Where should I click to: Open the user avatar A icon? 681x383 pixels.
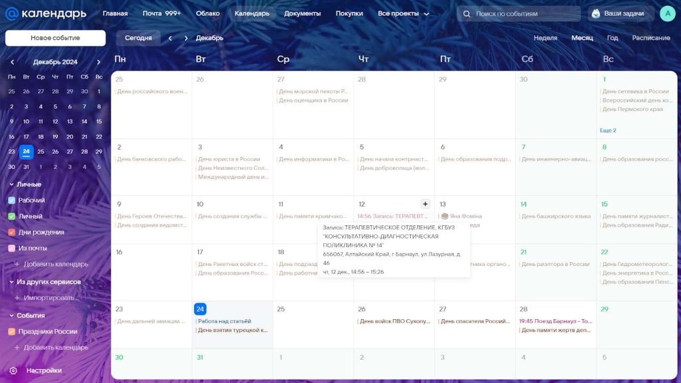click(668, 13)
